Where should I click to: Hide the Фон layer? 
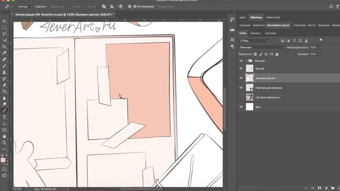point(241,107)
